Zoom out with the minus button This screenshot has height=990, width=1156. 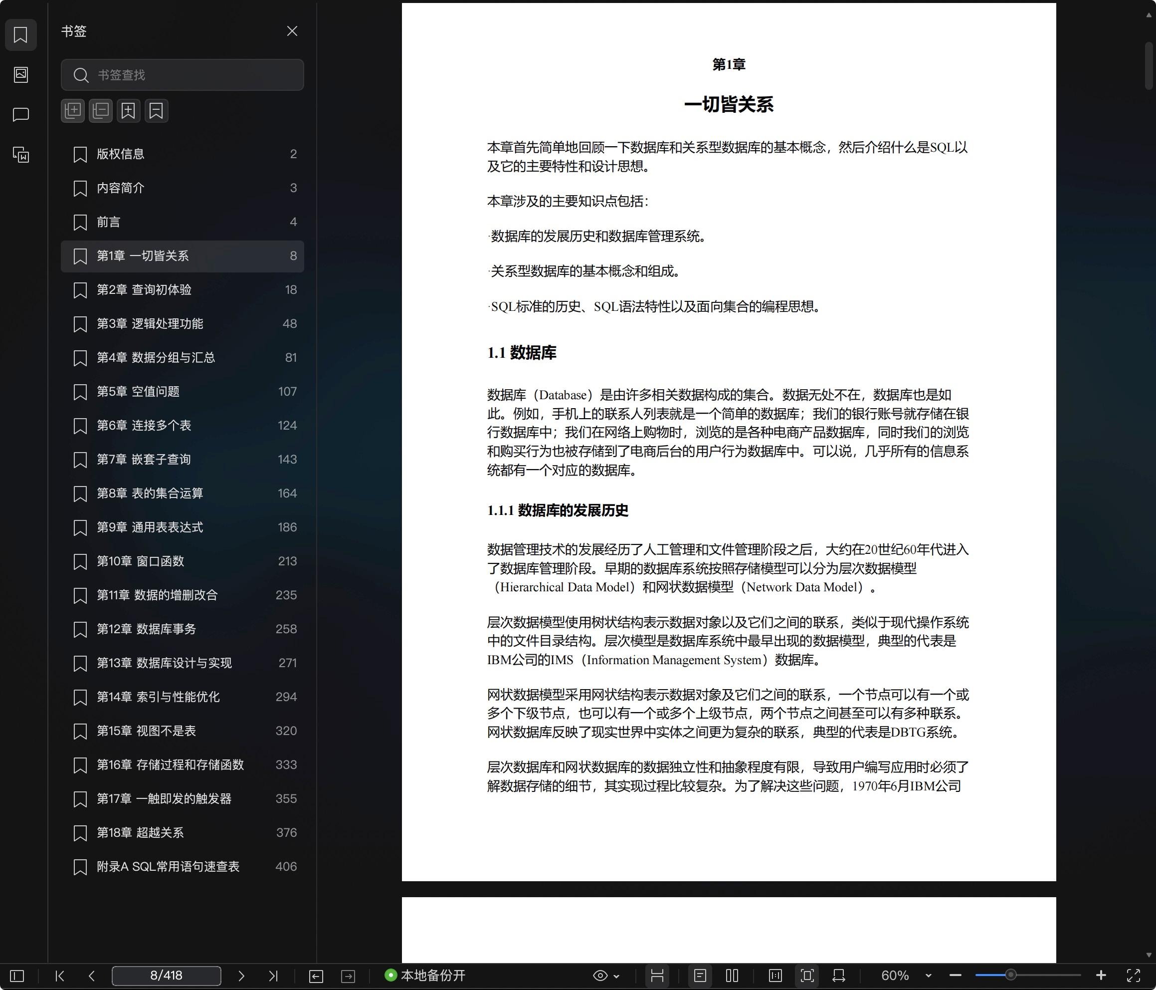tap(955, 976)
